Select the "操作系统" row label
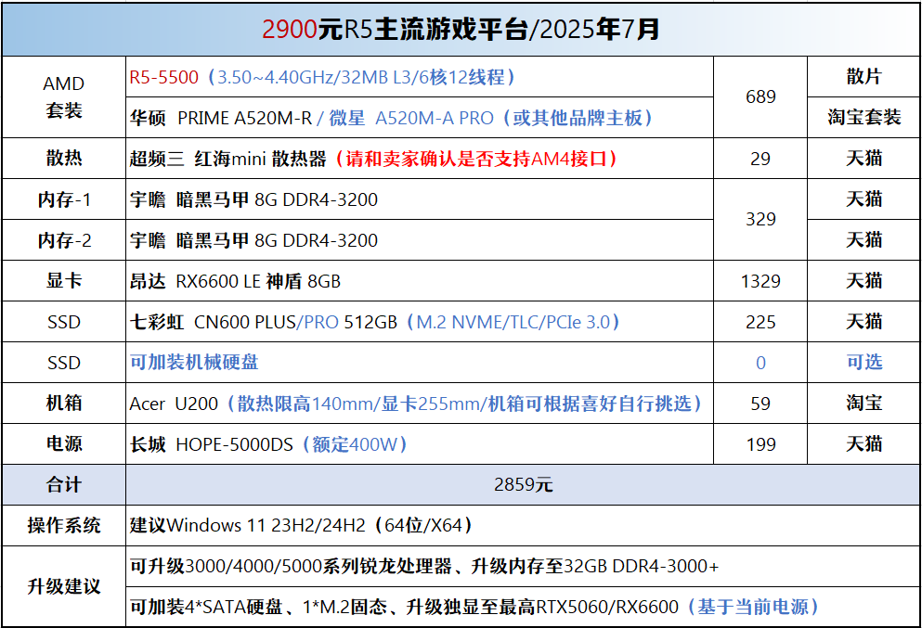 click(x=63, y=526)
